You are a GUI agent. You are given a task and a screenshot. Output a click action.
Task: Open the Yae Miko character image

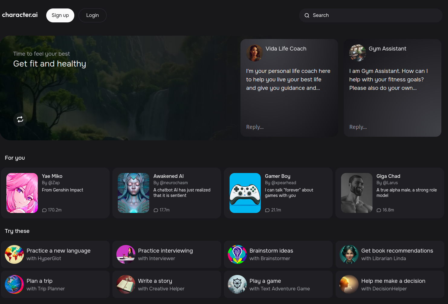(22, 193)
